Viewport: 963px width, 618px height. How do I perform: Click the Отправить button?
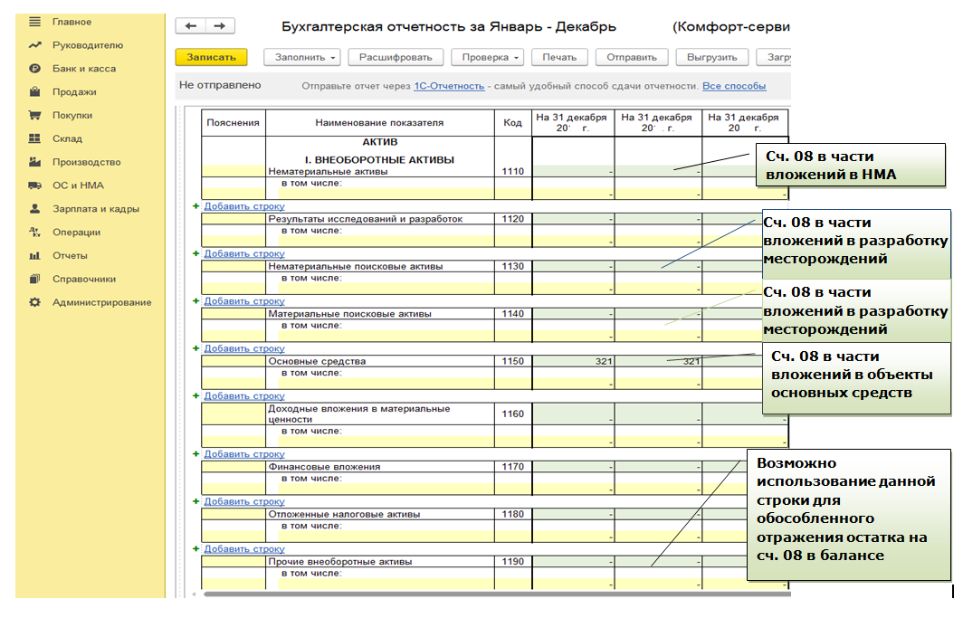coord(632,57)
